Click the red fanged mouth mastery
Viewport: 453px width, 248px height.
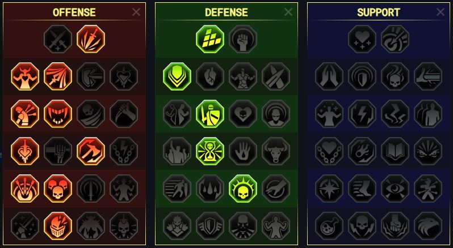(x=58, y=114)
